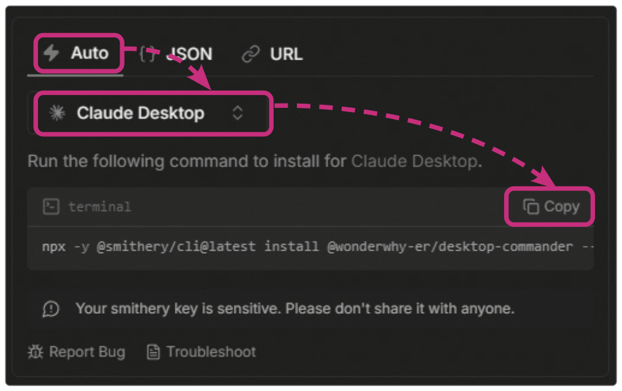Click the chain link icon beside URL

250,54
